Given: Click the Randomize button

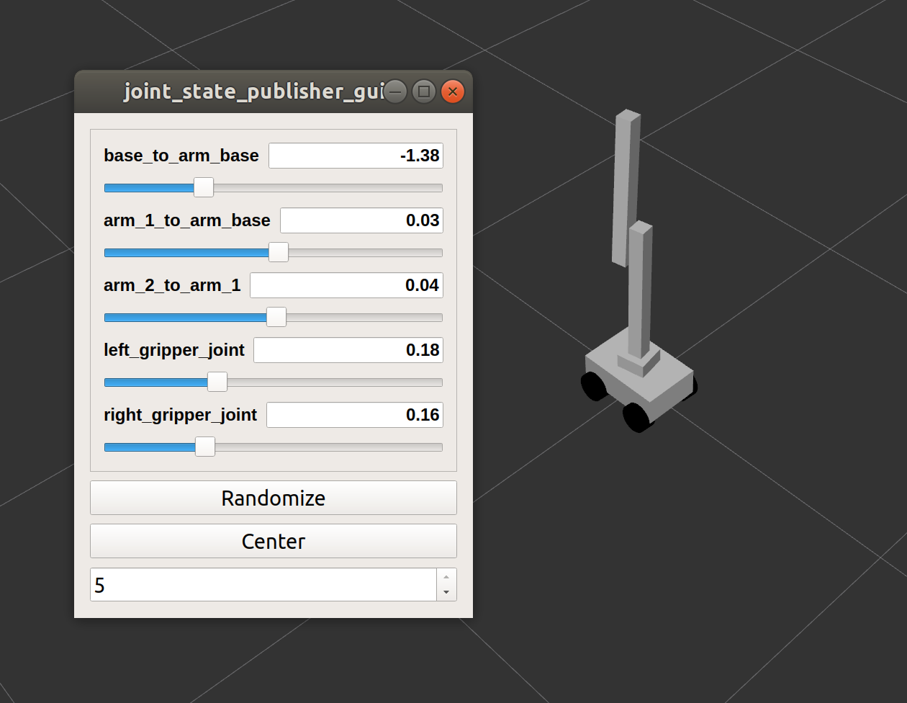Looking at the screenshot, I should click(x=274, y=498).
